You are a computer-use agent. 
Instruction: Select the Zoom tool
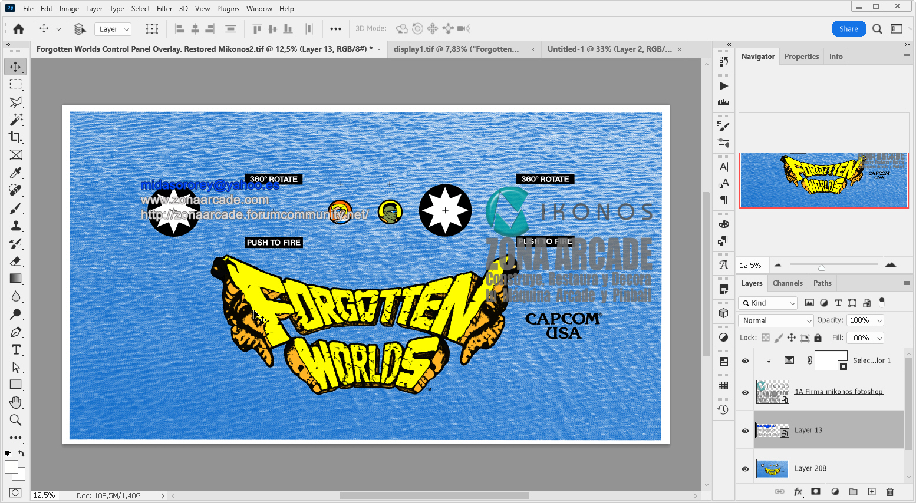tap(15, 420)
